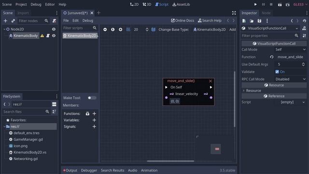The image size is (309, 174).
Task: Toggle distraction free mode icon
Action: [x=234, y=13]
